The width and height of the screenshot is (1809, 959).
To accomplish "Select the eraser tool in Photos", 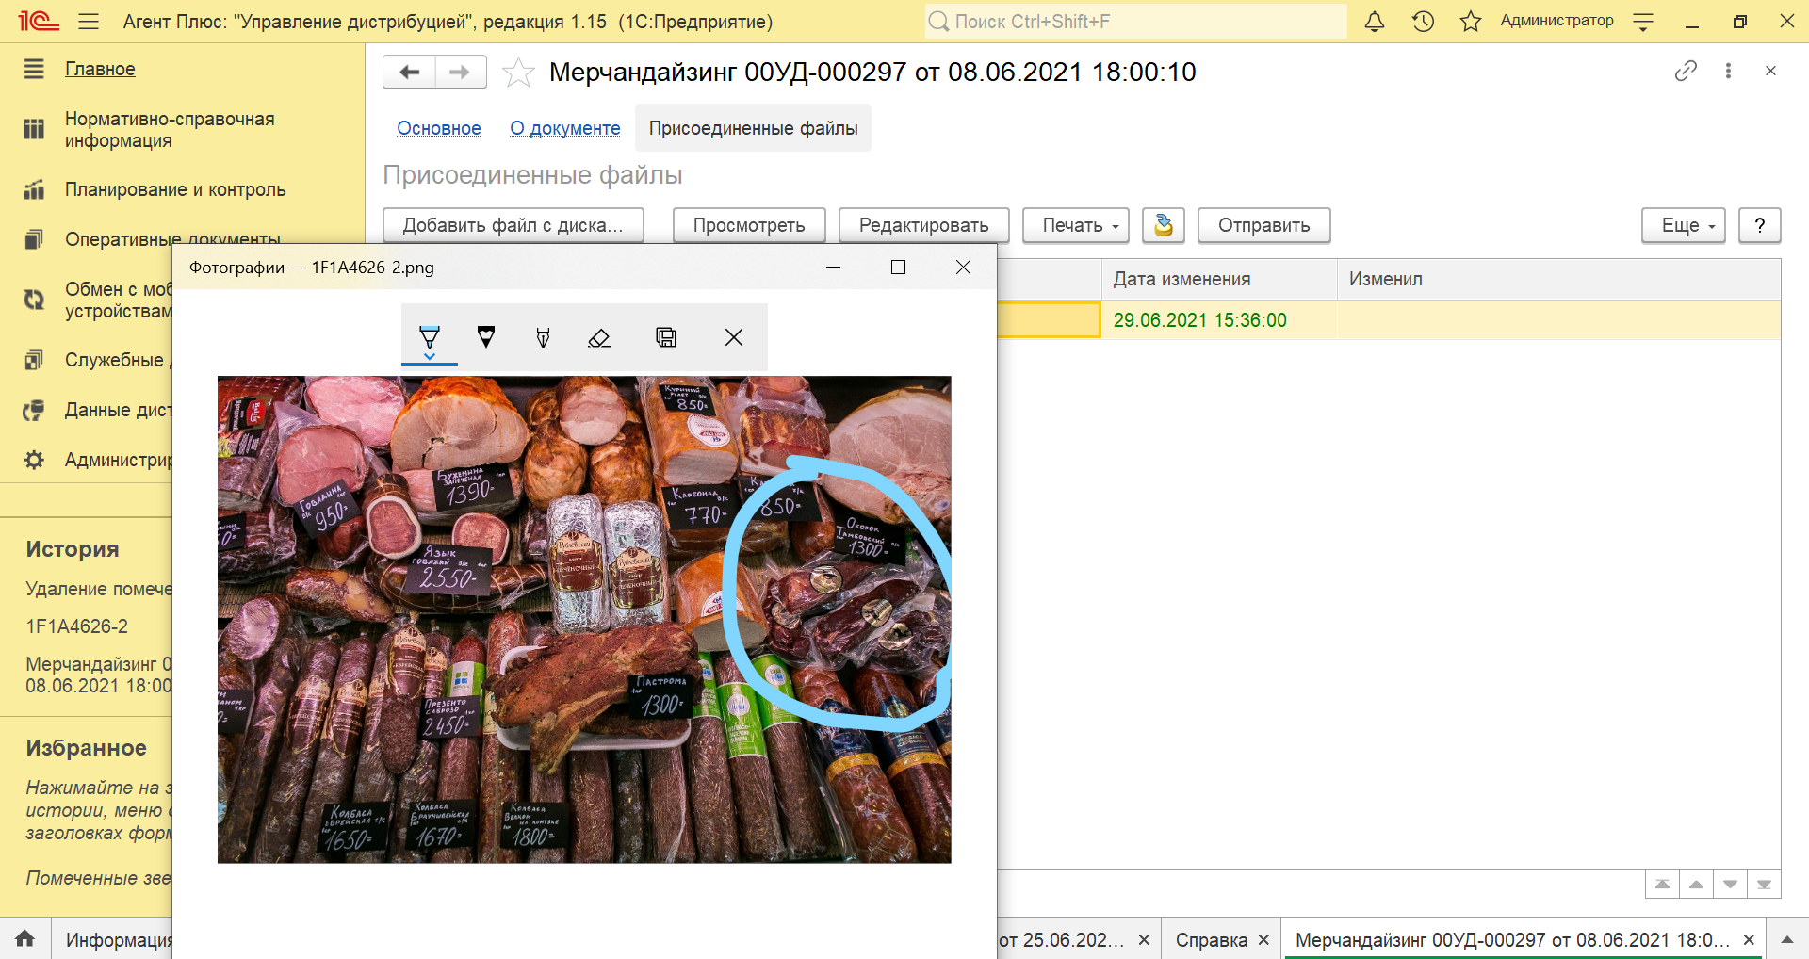I will tap(599, 337).
